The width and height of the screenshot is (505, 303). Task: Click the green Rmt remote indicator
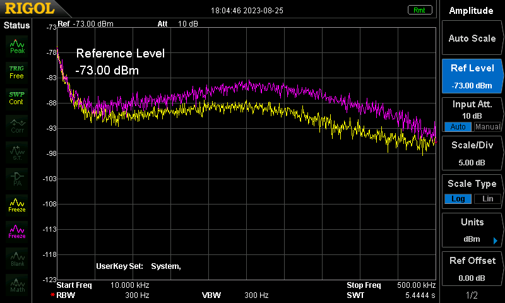point(420,10)
